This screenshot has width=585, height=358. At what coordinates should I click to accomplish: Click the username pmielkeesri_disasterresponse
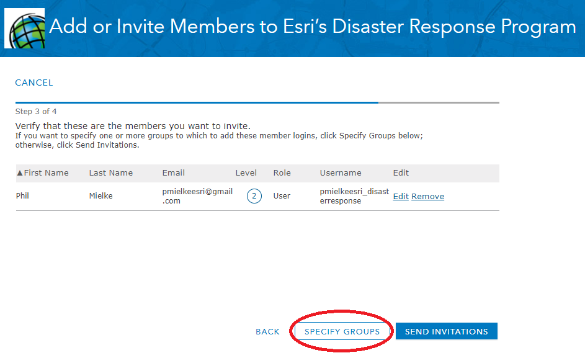pyautogui.click(x=354, y=196)
